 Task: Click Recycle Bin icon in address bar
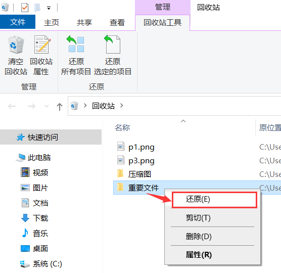(74, 106)
